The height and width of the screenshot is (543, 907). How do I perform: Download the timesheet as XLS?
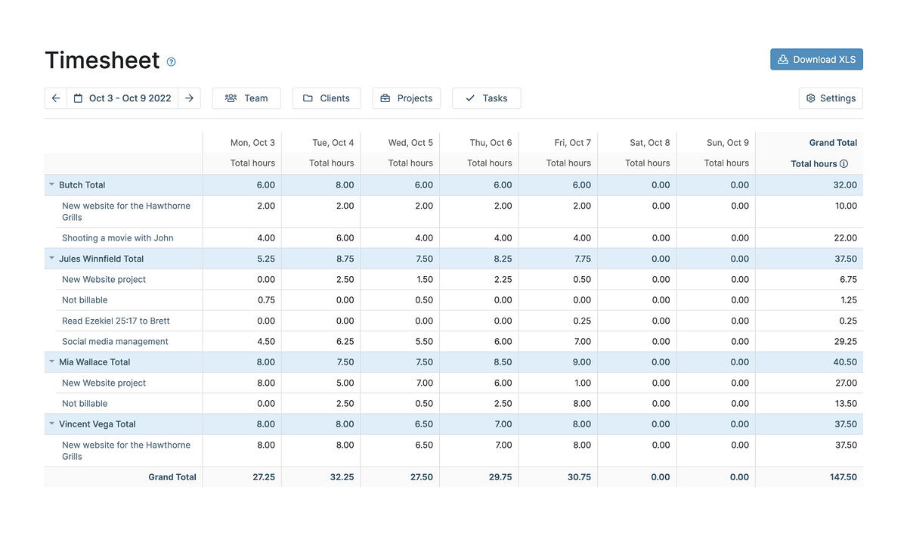coord(816,59)
